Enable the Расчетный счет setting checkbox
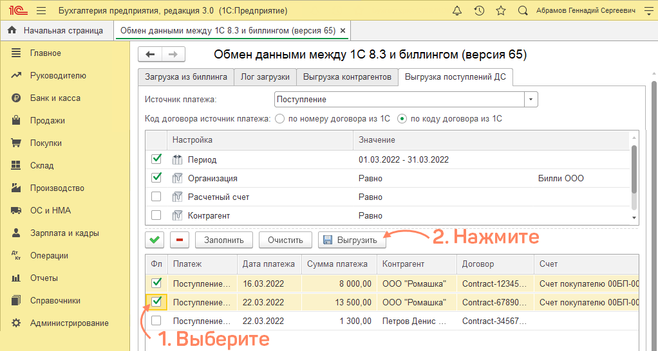Image resolution: width=658 pixels, height=351 pixels. pos(156,197)
